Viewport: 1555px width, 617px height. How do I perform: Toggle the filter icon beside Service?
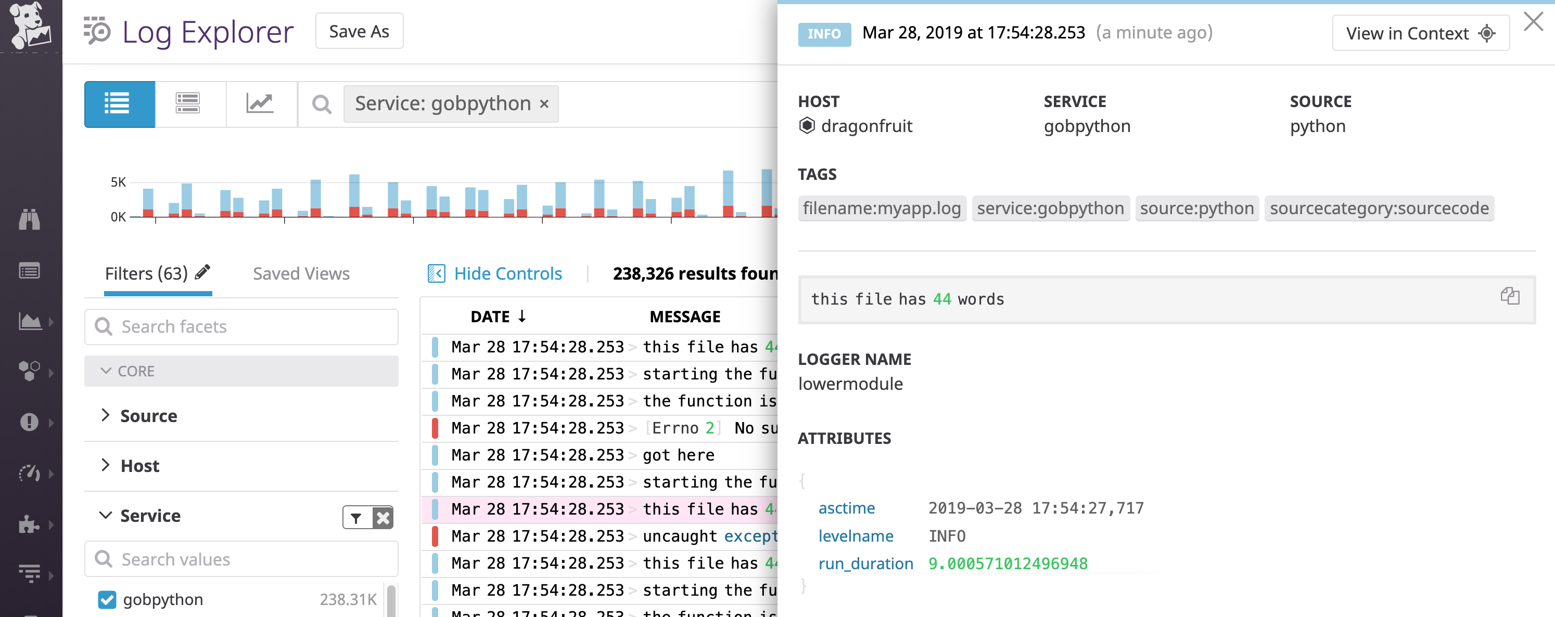(355, 518)
